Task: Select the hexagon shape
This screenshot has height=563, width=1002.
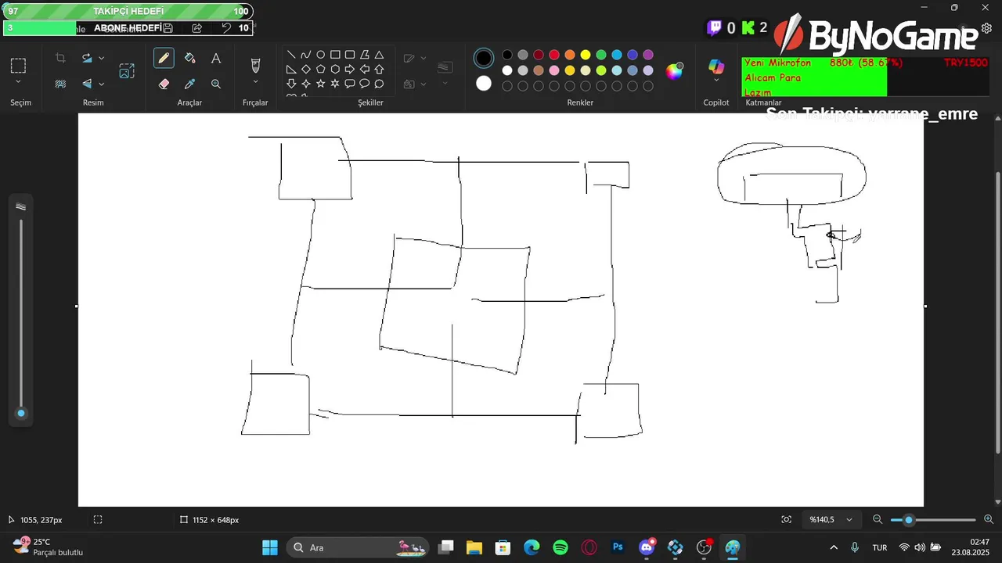Action: click(x=335, y=69)
